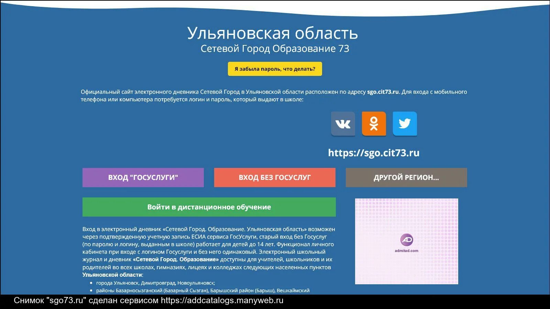
Task: Open the VK social network icon
Action: point(343,124)
